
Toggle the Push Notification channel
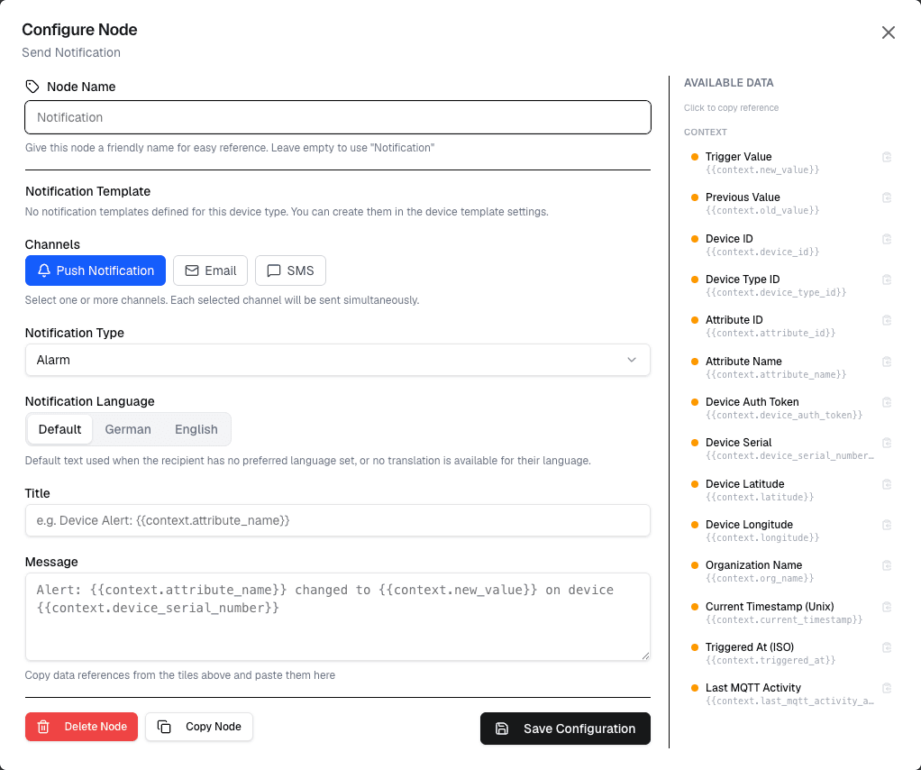[x=96, y=270]
